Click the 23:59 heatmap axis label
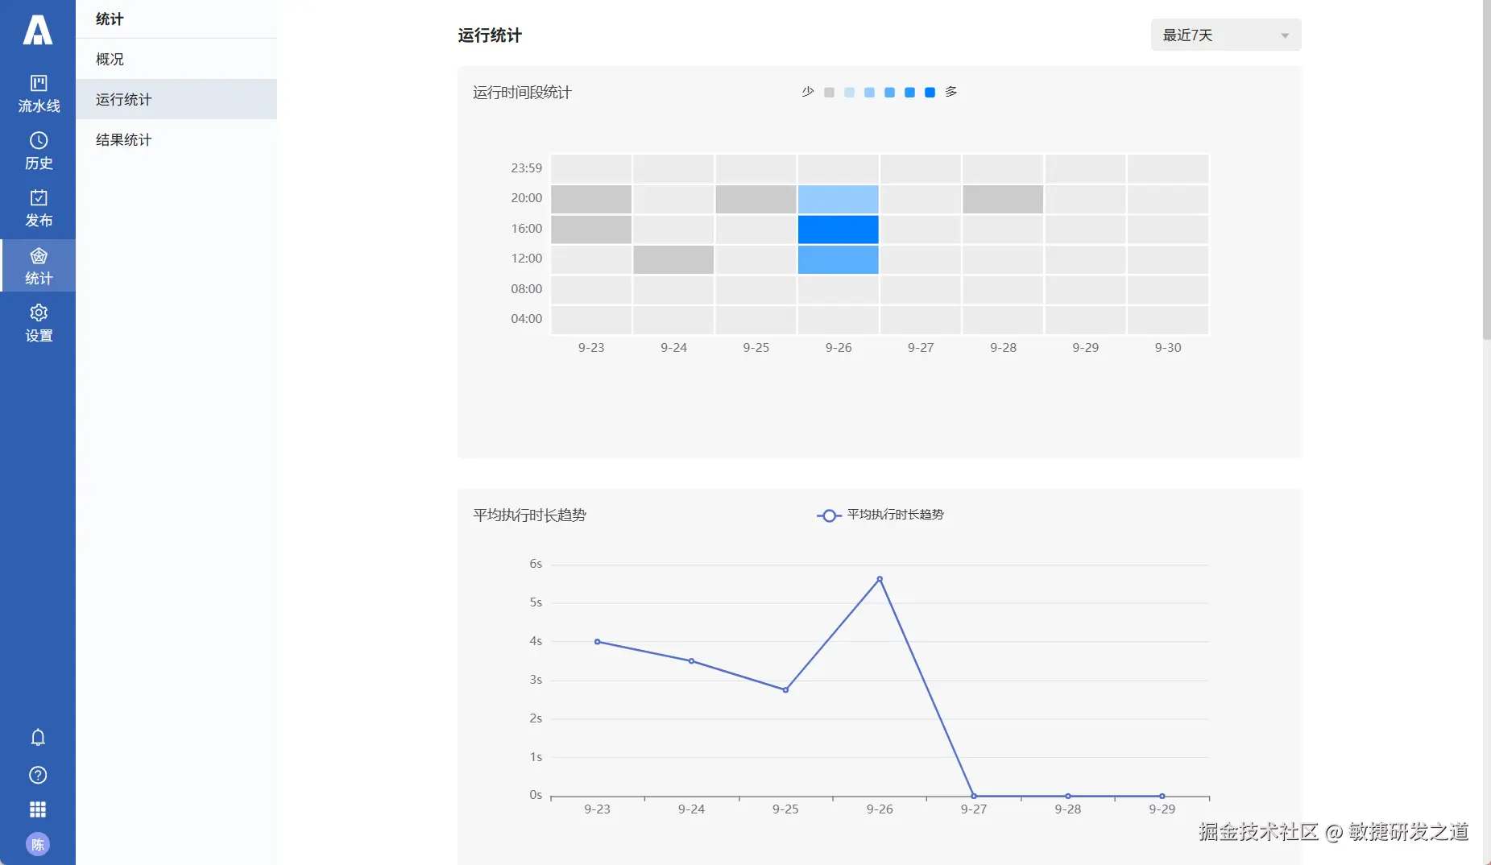This screenshot has height=865, width=1491. (527, 168)
